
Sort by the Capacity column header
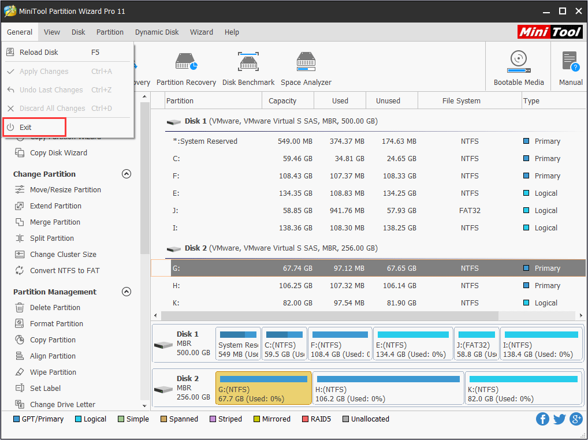point(282,101)
